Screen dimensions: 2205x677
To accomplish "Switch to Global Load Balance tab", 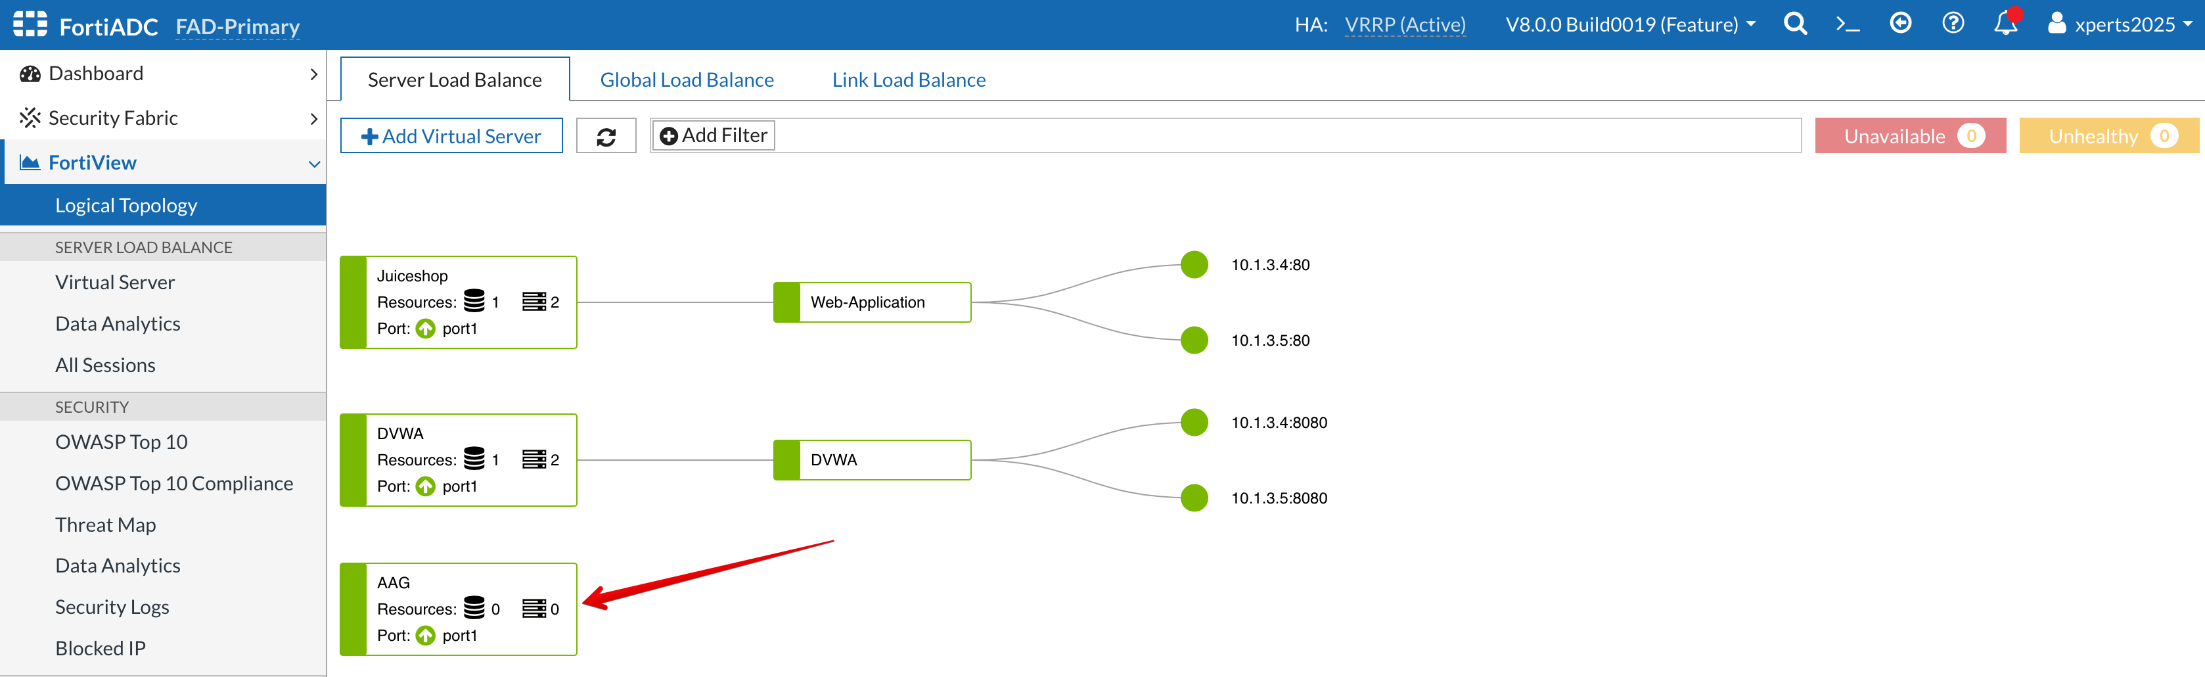I will (x=687, y=80).
